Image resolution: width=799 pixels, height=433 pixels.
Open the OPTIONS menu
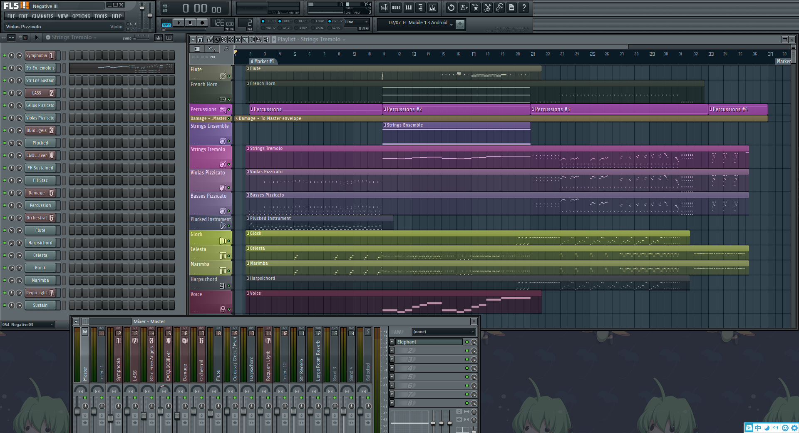pyautogui.click(x=81, y=16)
